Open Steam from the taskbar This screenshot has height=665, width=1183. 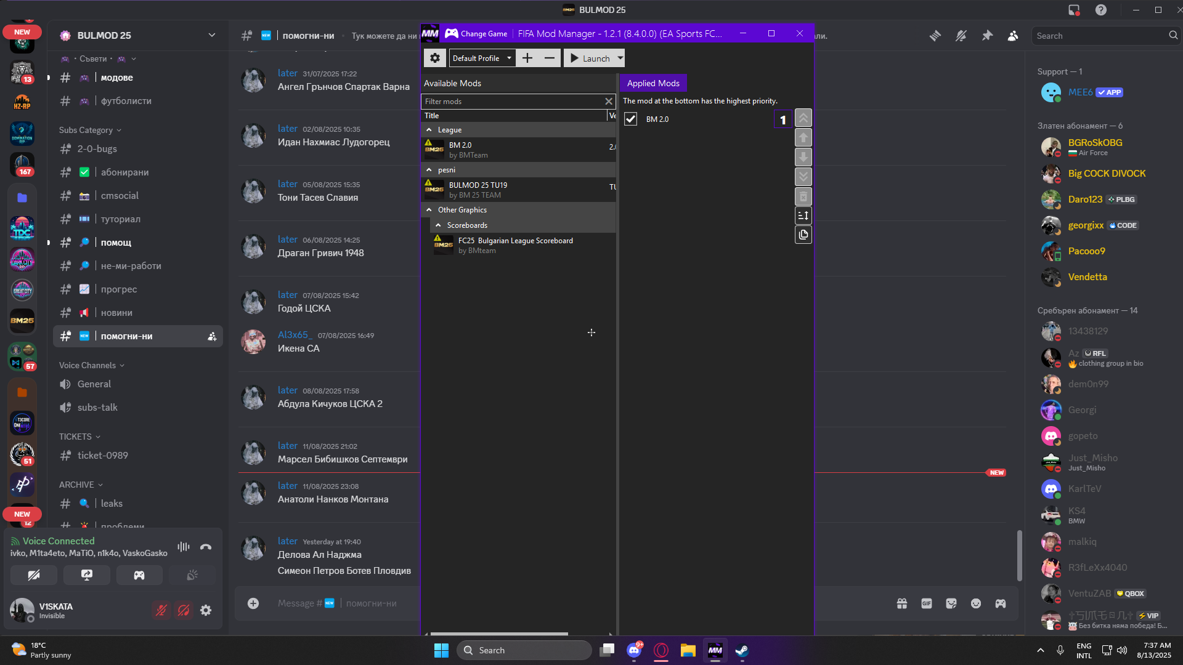tap(742, 650)
